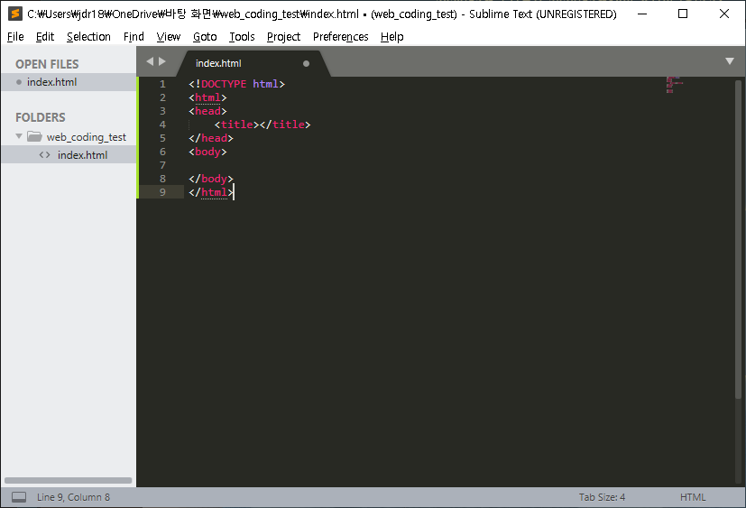The width and height of the screenshot is (746, 508).
Task: Click the Line 9, Column 8 status text
Action: 73,497
